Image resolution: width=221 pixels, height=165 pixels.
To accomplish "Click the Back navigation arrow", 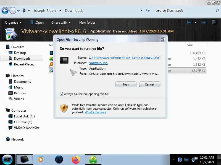I will (x=5, y=10).
